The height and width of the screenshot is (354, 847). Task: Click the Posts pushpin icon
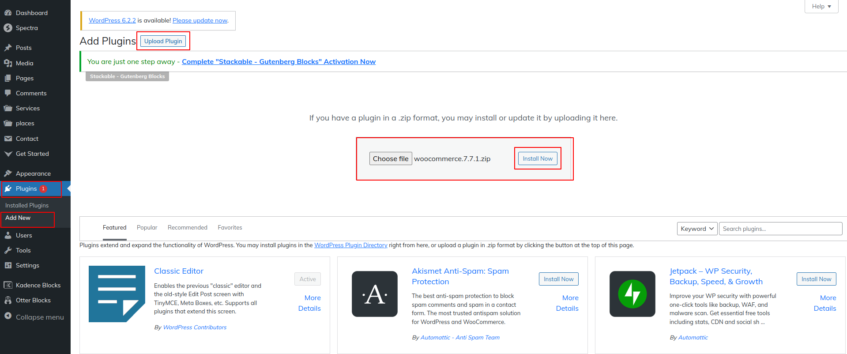click(x=8, y=48)
